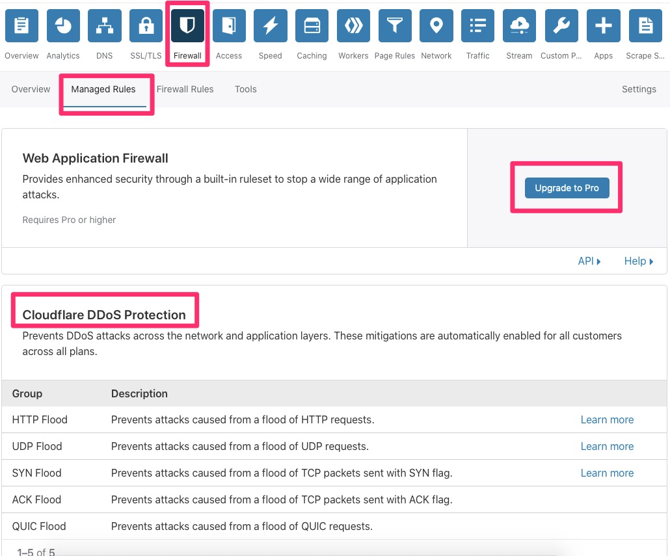
Task: Select the Firewall shield icon
Action: [x=187, y=25]
